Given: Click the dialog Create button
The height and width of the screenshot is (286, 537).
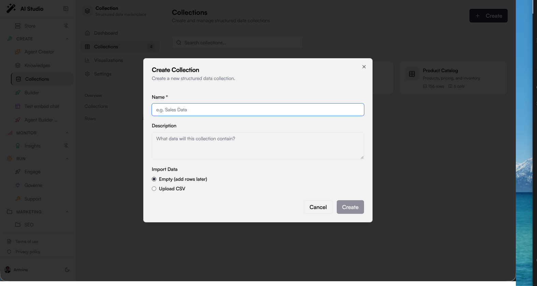Looking at the screenshot, I should (350, 207).
